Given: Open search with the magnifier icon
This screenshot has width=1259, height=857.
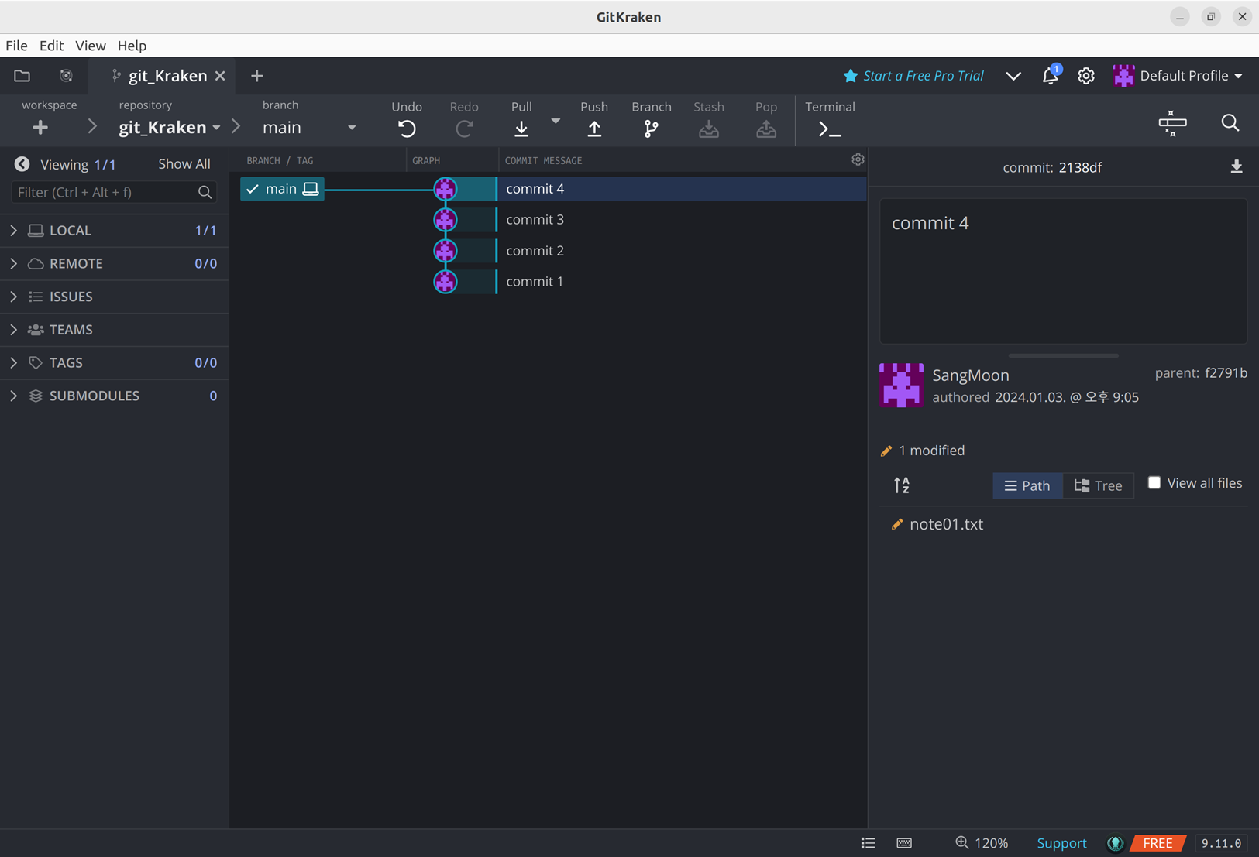Looking at the screenshot, I should 1230,123.
